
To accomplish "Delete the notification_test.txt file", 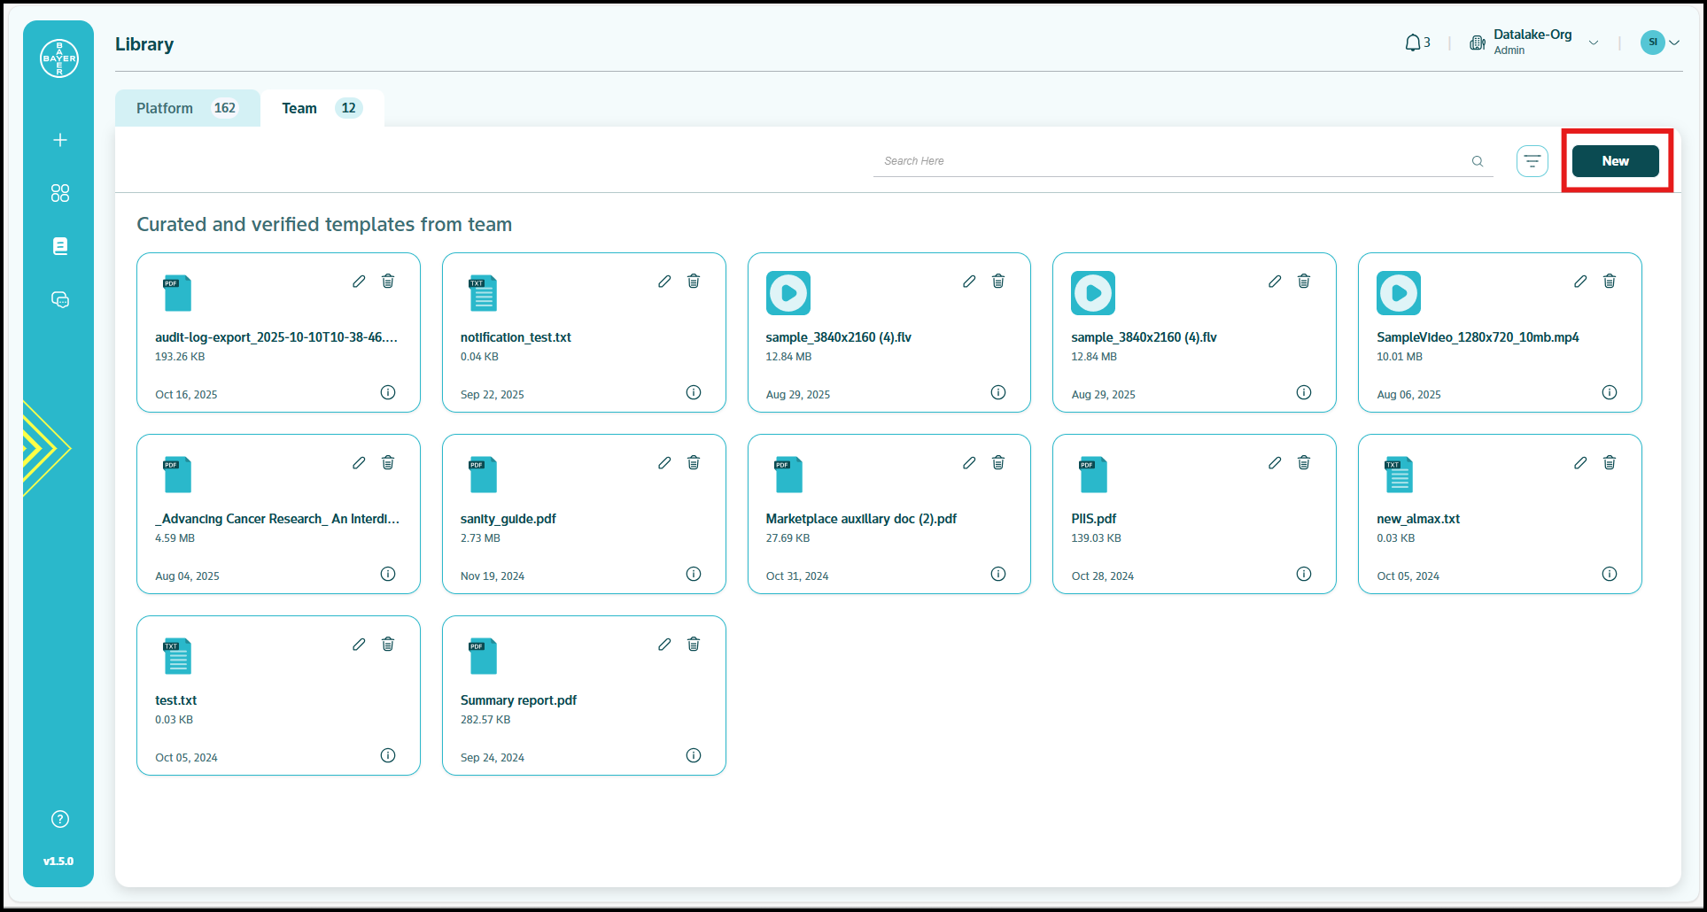I will pos(694,282).
